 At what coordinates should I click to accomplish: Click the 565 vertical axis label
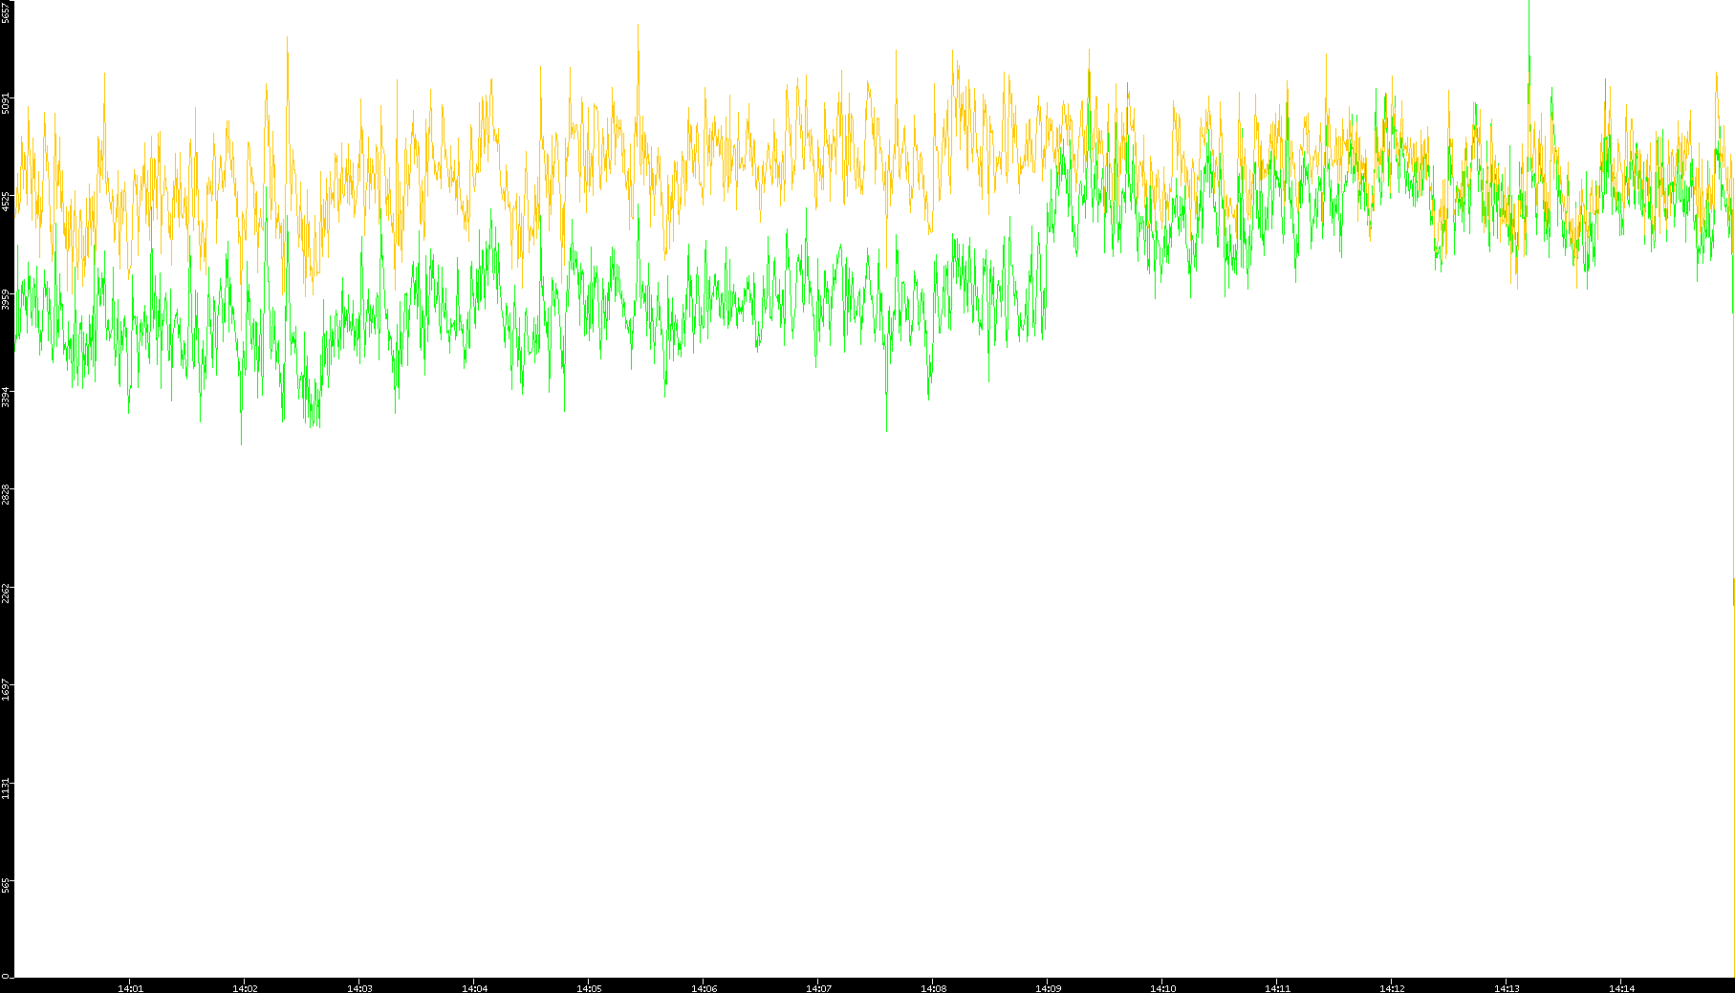click(x=6, y=886)
